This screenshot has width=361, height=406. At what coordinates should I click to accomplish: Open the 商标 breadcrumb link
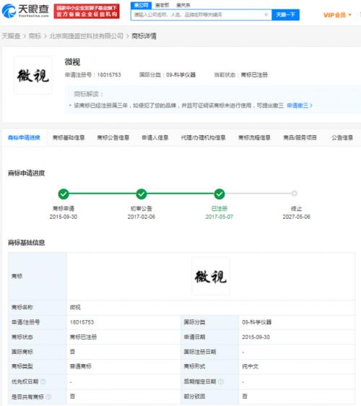[35, 36]
